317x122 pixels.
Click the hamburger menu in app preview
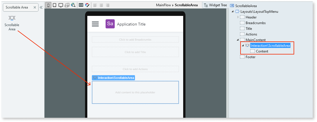pos(95,24)
